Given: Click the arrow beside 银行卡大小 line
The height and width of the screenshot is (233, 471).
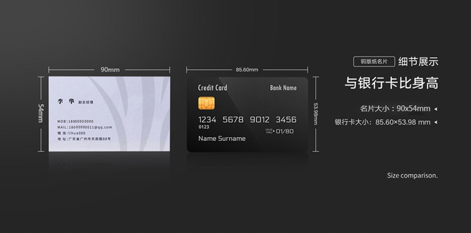Looking at the screenshot, I should (436, 122).
